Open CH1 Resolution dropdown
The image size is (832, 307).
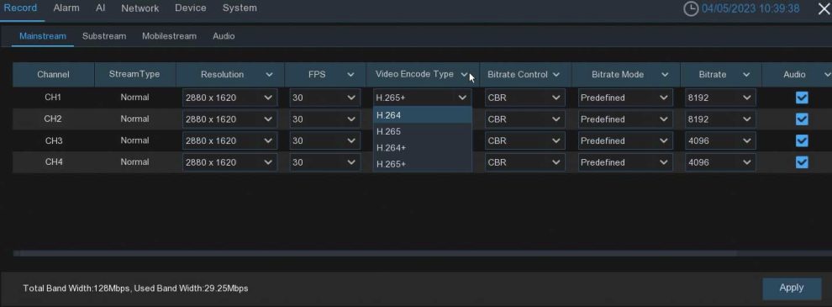point(229,98)
